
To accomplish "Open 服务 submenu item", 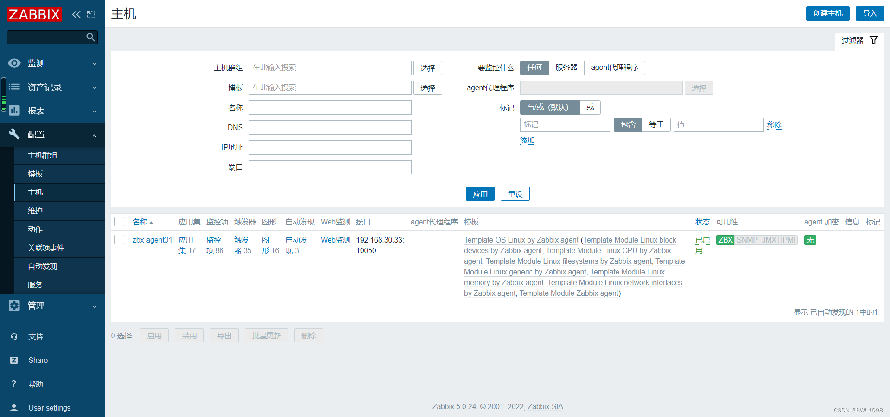I will [59, 285].
